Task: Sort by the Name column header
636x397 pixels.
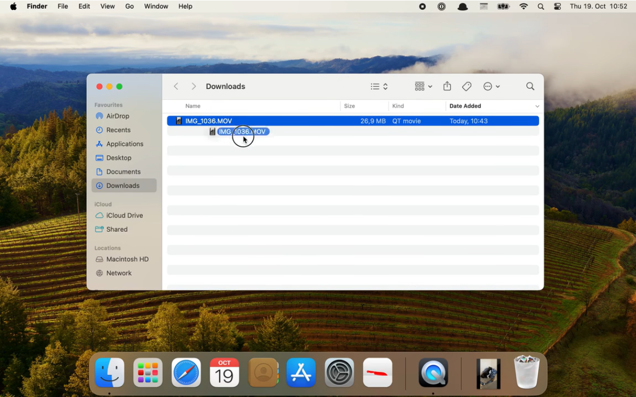Action: click(x=193, y=106)
